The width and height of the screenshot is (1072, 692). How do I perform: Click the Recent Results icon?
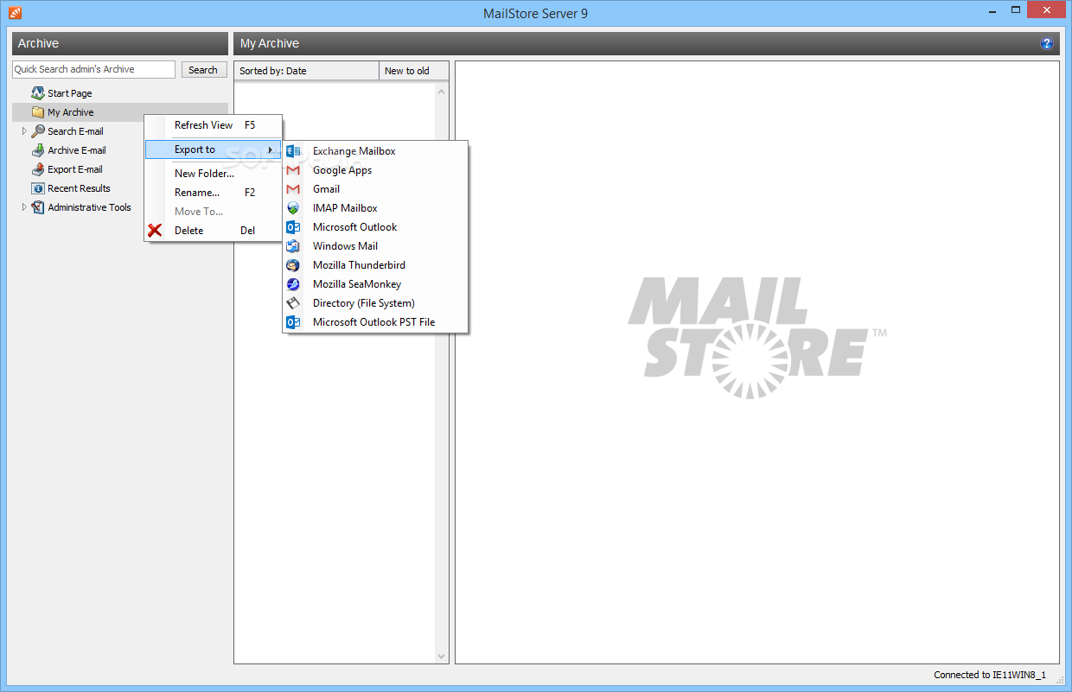click(38, 188)
